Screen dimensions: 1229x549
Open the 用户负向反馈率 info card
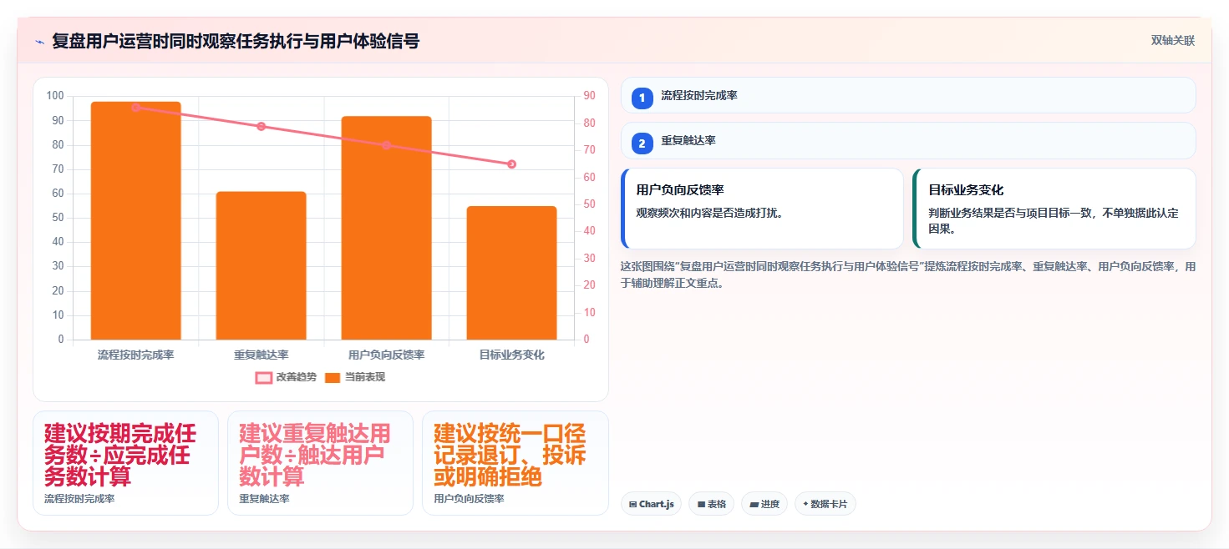pos(763,209)
